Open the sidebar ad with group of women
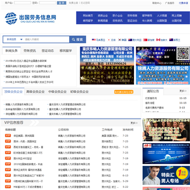Screen dimensions: 190x190 (x=166, y=130)
